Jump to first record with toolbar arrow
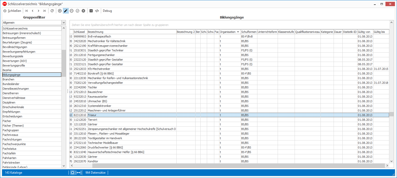Image resolution: width=397 pixels, height=178 pixels. pyautogui.click(x=27, y=11)
